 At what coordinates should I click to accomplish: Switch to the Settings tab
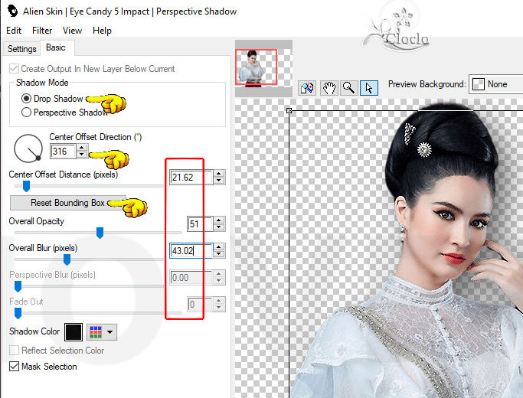[21, 48]
